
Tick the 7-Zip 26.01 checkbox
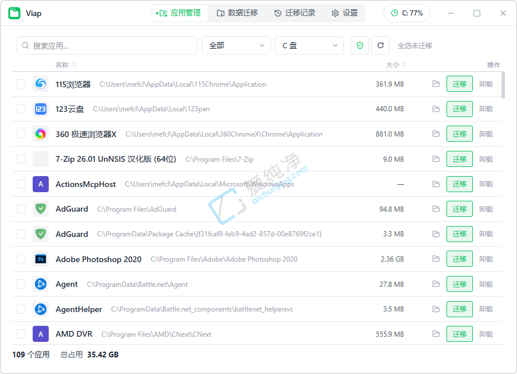(x=21, y=159)
